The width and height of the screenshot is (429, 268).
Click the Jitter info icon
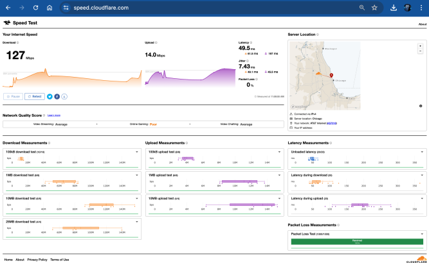click(248, 61)
